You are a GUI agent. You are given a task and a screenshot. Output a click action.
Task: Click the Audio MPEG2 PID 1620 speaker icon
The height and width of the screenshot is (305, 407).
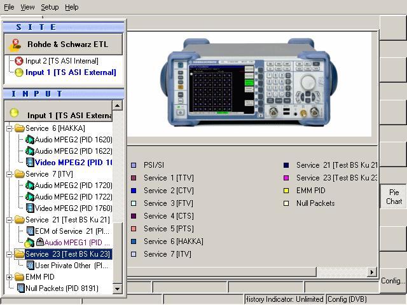click(x=29, y=140)
